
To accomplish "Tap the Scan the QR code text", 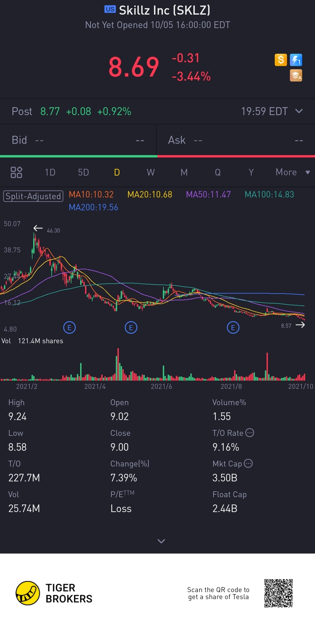I will 218,593.
